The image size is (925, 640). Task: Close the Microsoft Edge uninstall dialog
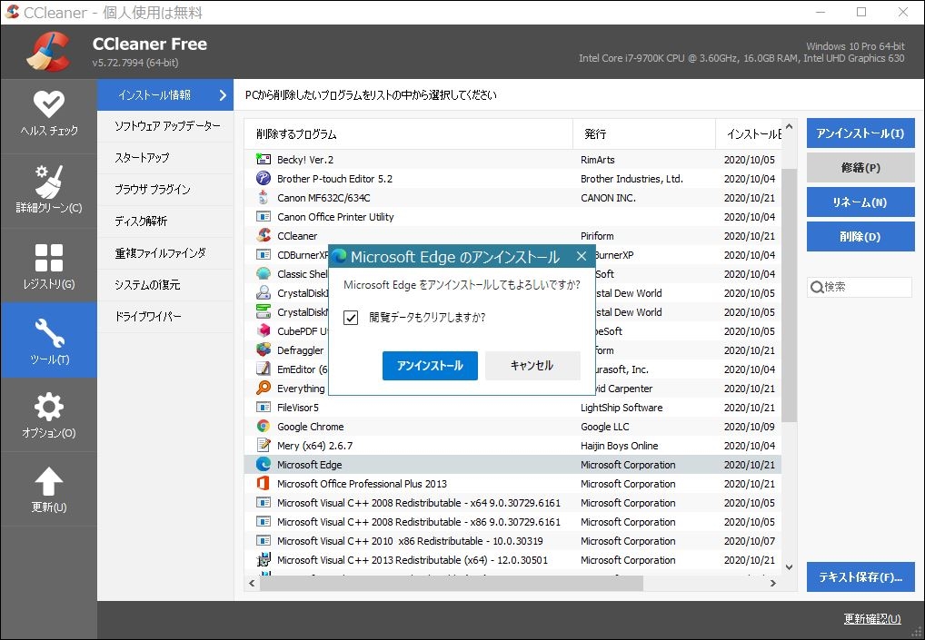click(x=581, y=256)
